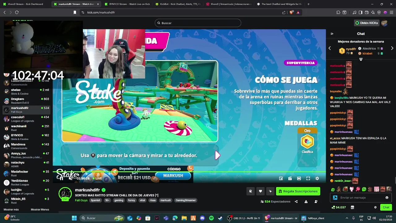Viewport: 396px width, 223px height.
Task: Click Regala Suscripciones button
Action: point(298,191)
